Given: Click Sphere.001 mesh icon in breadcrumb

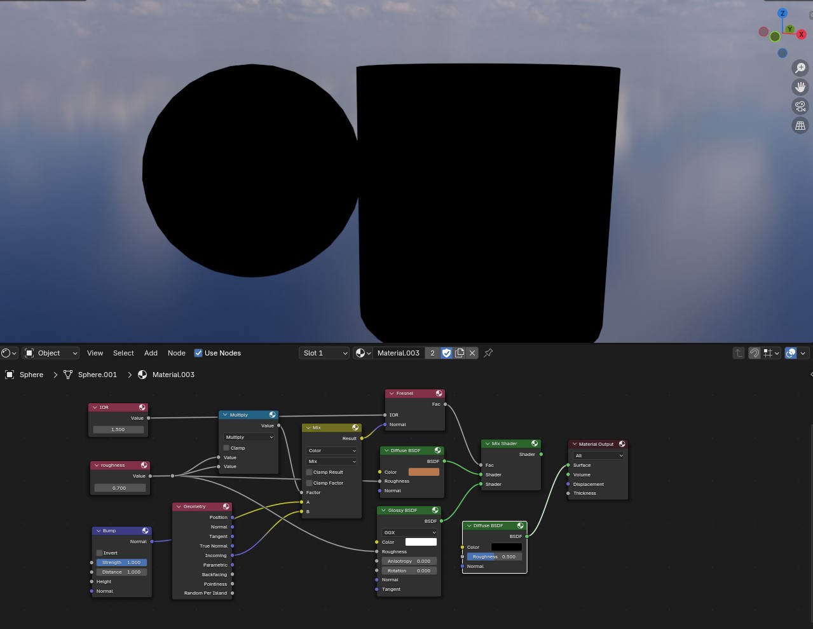Looking at the screenshot, I should pos(68,375).
